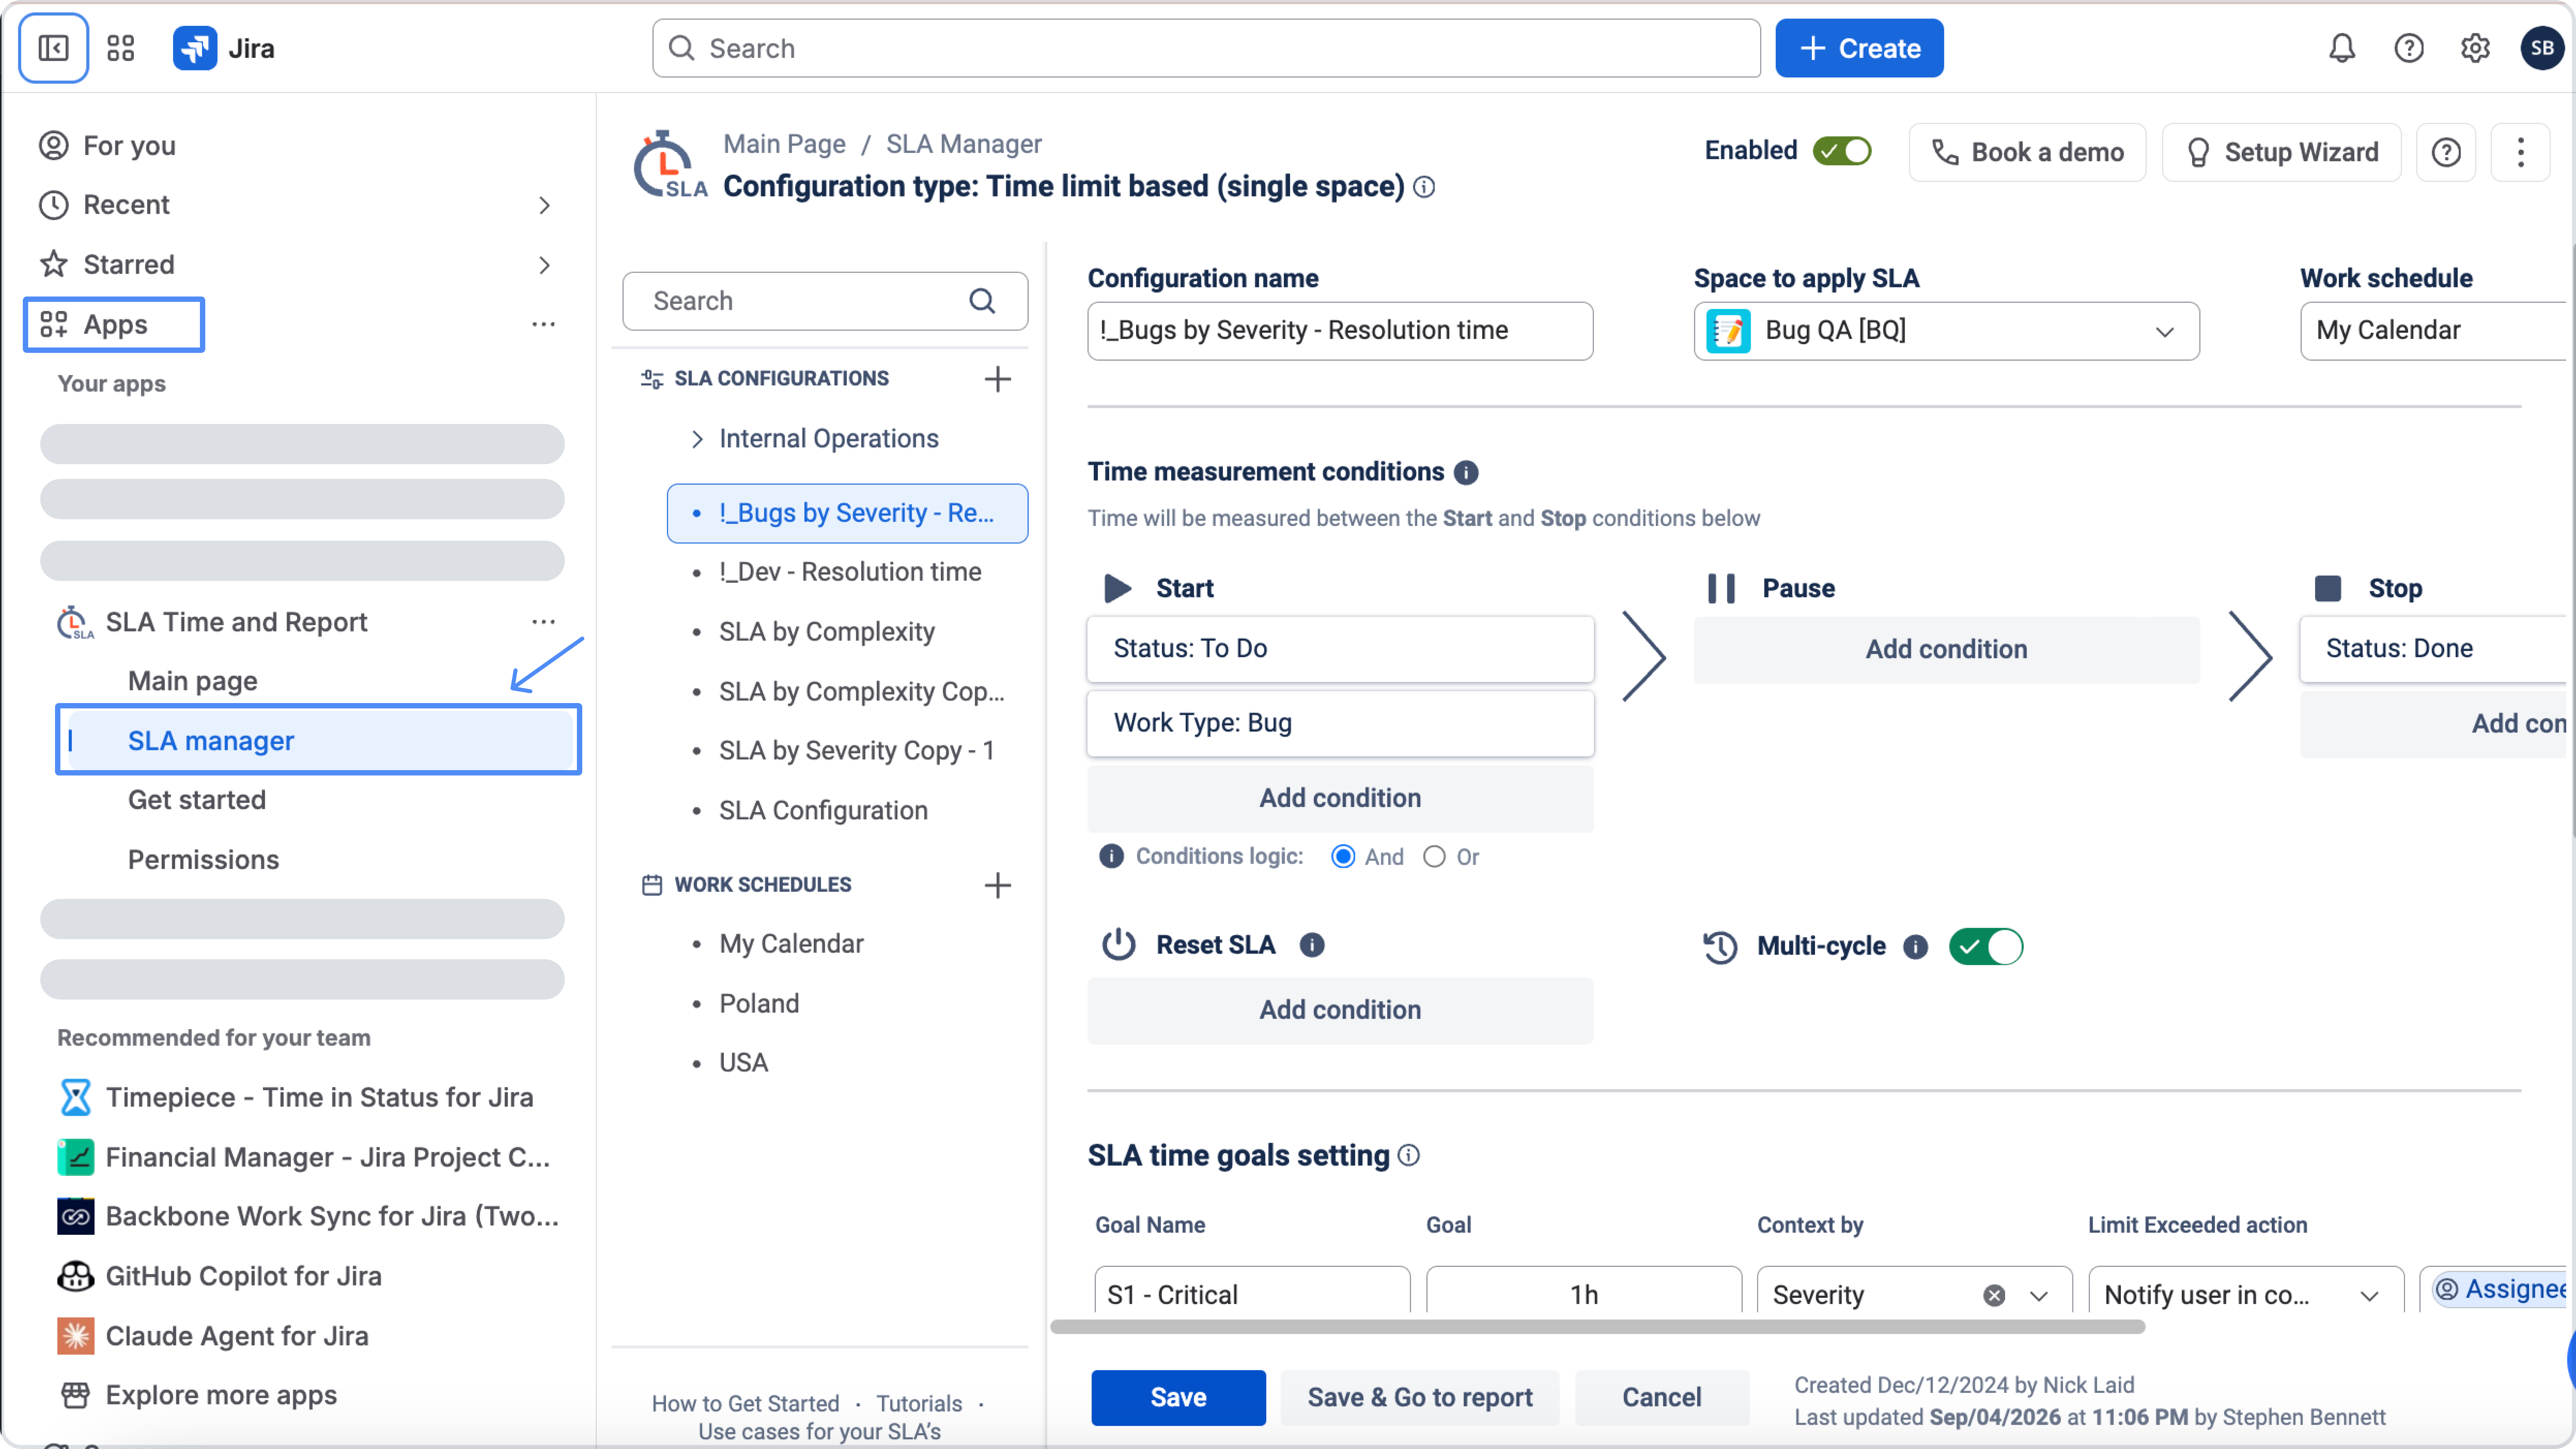Open the app switcher grid icon
This screenshot has height=1449, width=2576.
121,48
